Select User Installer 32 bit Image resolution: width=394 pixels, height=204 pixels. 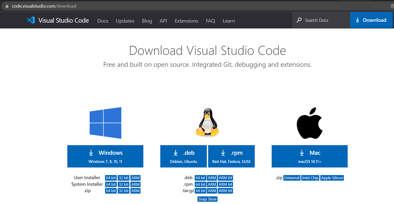pyautogui.click(x=124, y=178)
